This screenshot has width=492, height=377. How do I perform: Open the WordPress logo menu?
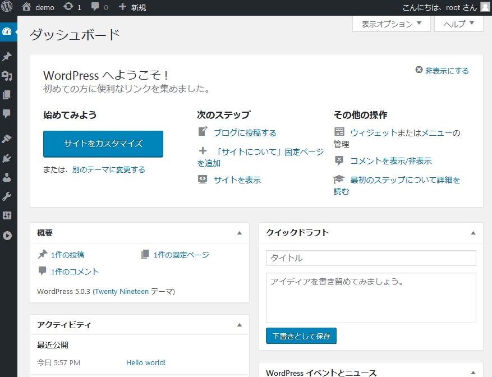point(7,6)
